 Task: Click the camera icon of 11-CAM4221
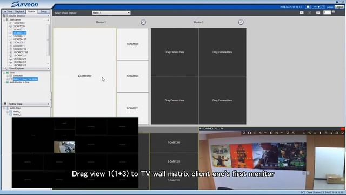11,55
